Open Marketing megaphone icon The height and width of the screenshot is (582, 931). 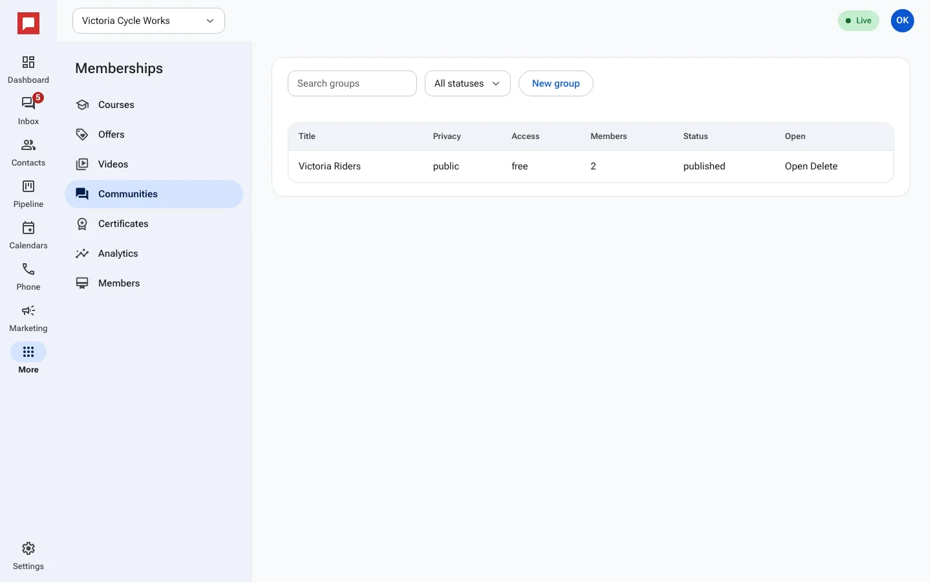pos(28,310)
